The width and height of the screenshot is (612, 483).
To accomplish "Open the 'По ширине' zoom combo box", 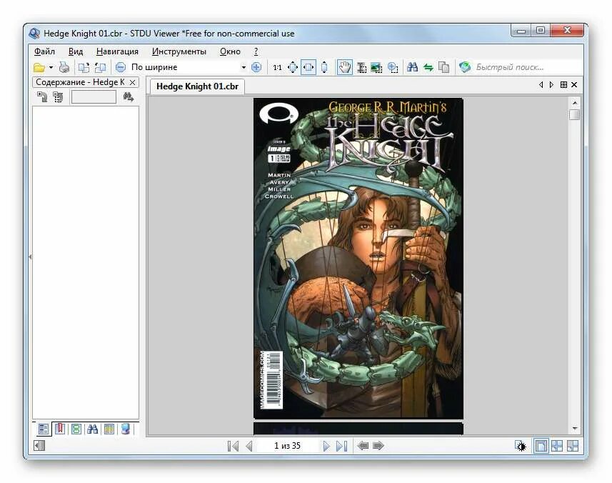I will [188, 67].
